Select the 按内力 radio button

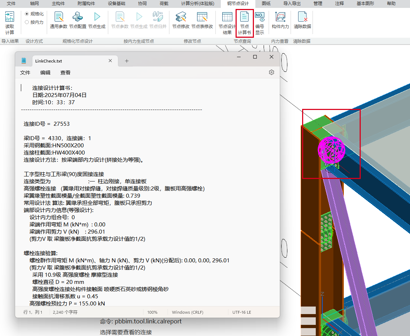(27, 22)
